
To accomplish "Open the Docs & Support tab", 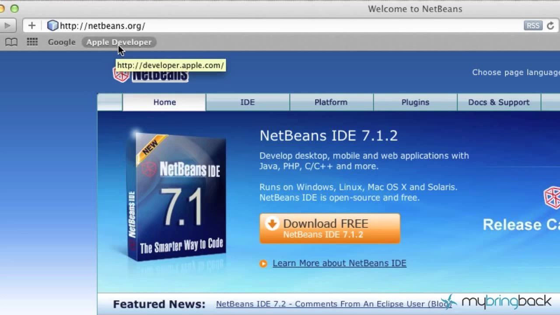I will click(x=499, y=102).
